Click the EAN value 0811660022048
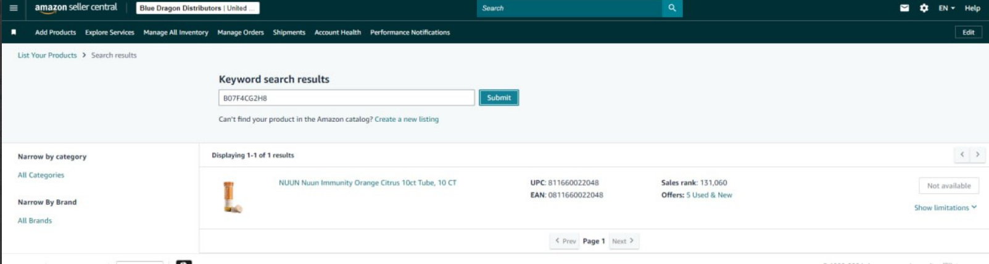 pos(576,194)
